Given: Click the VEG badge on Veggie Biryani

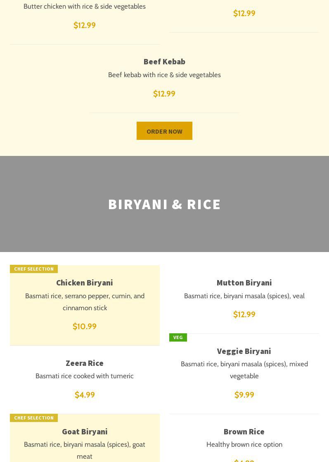Looking at the screenshot, I should [178, 337].
